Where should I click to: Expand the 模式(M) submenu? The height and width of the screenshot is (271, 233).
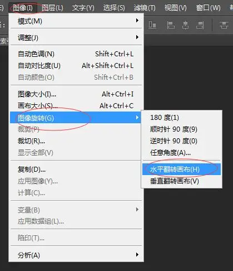tap(76, 21)
